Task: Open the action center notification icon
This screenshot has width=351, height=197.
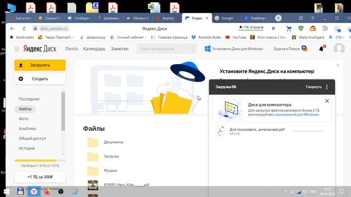Action: point(342,192)
